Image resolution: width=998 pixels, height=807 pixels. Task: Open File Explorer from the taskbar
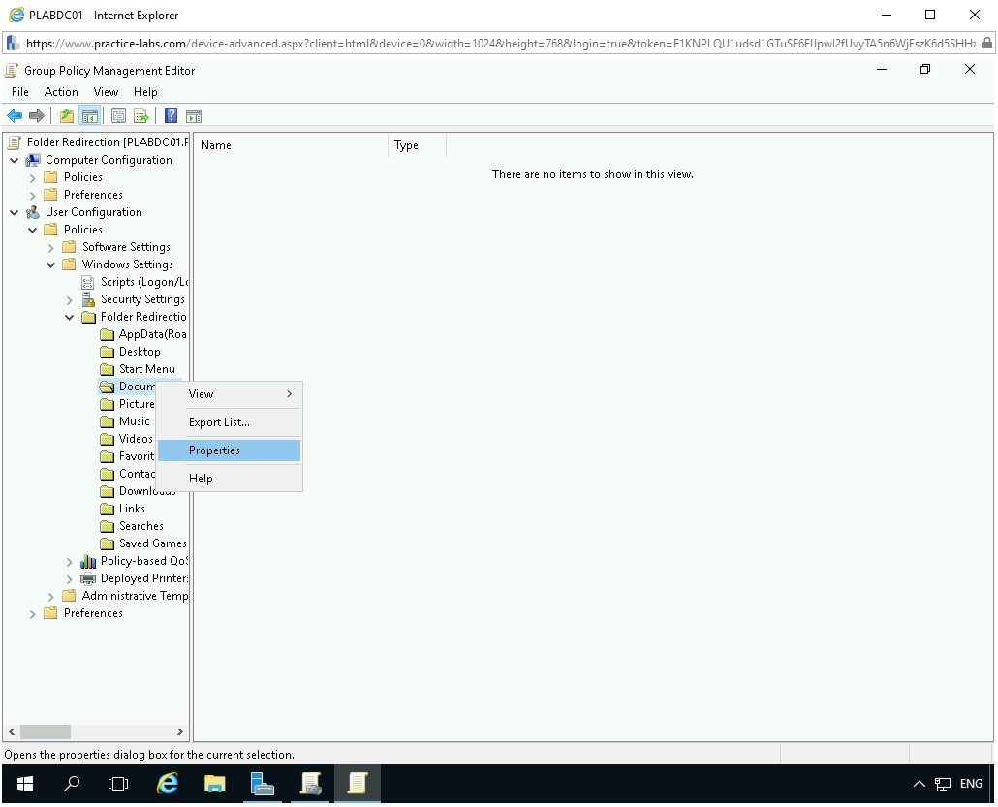(x=214, y=784)
